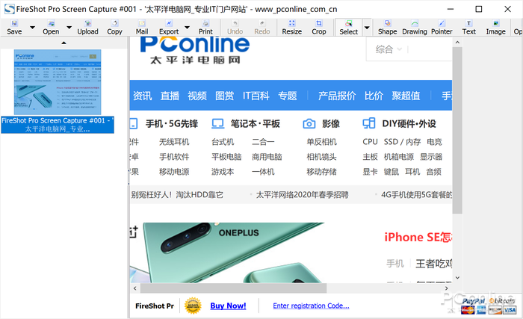523x319 pixels.
Task: Open the 单反相机 link
Action: click(x=321, y=142)
